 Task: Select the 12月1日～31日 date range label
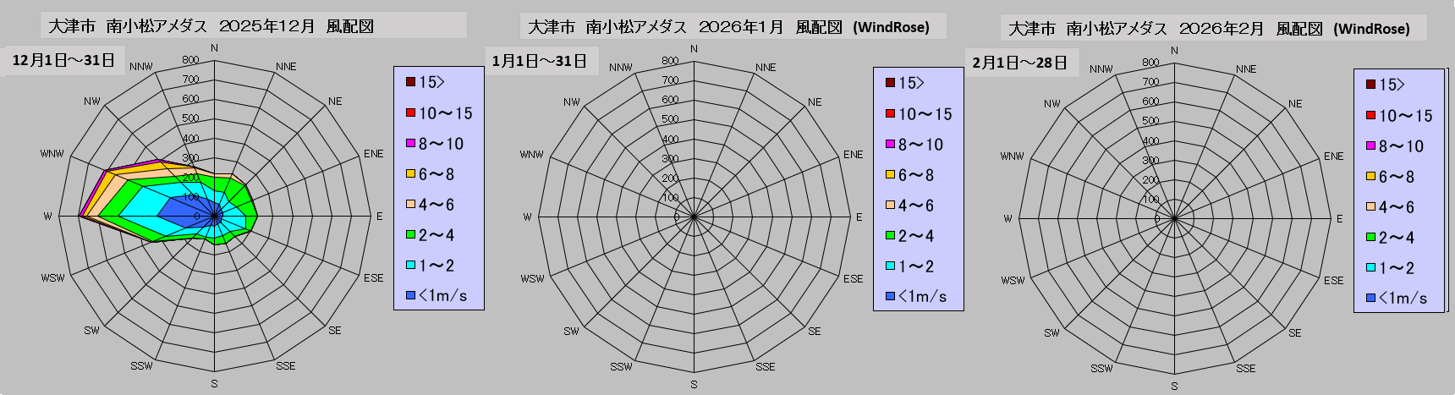pos(63,61)
